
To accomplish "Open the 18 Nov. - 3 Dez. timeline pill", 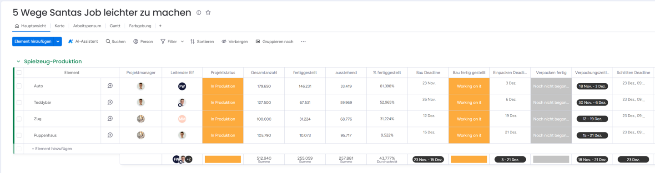I will 592,86.
